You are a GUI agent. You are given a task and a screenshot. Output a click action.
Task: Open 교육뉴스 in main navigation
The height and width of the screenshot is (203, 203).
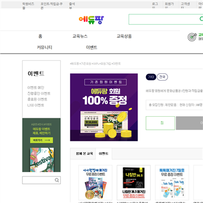point(80,36)
